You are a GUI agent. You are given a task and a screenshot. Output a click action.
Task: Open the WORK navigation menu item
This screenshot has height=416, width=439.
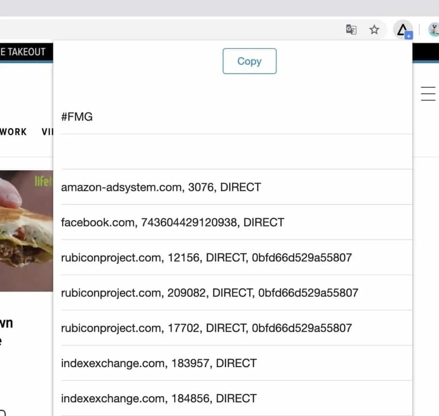tap(13, 132)
